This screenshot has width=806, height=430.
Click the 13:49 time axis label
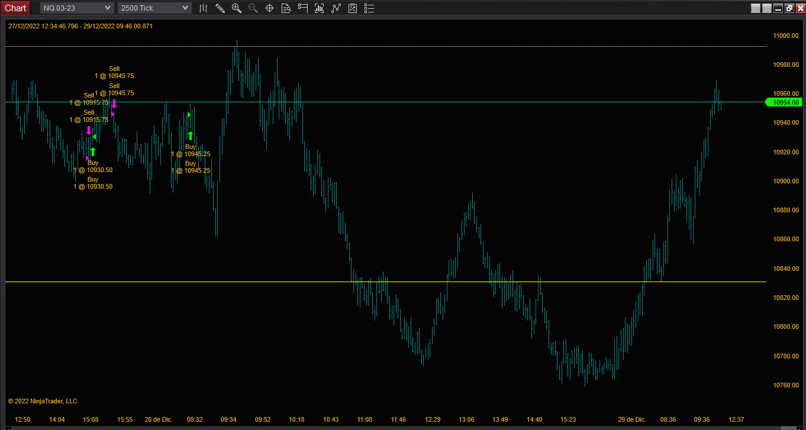(501, 419)
